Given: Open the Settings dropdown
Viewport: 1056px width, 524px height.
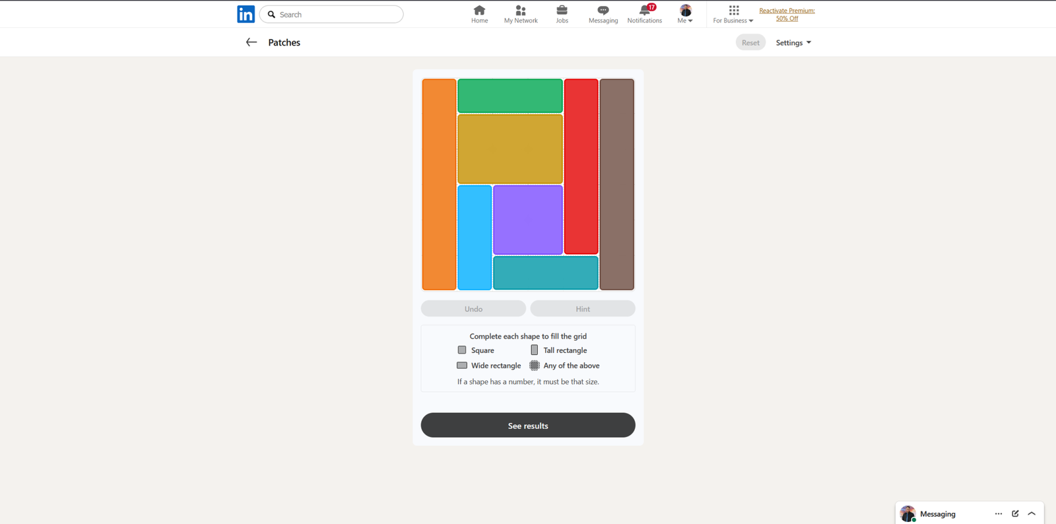Looking at the screenshot, I should pos(793,43).
